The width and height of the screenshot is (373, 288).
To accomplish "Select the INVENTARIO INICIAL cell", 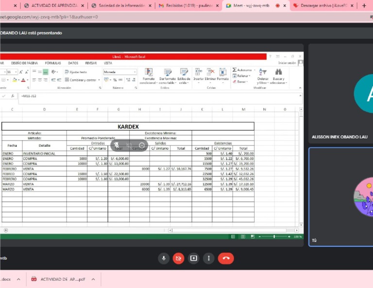I will (44, 154).
